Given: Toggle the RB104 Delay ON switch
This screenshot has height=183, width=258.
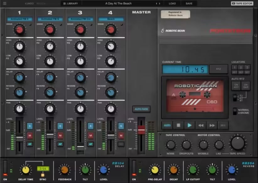Looking at the screenshot, I should pyautogui.click(x=5, y=168).
